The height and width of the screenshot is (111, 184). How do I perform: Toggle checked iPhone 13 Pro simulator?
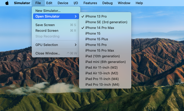point(105,17)
